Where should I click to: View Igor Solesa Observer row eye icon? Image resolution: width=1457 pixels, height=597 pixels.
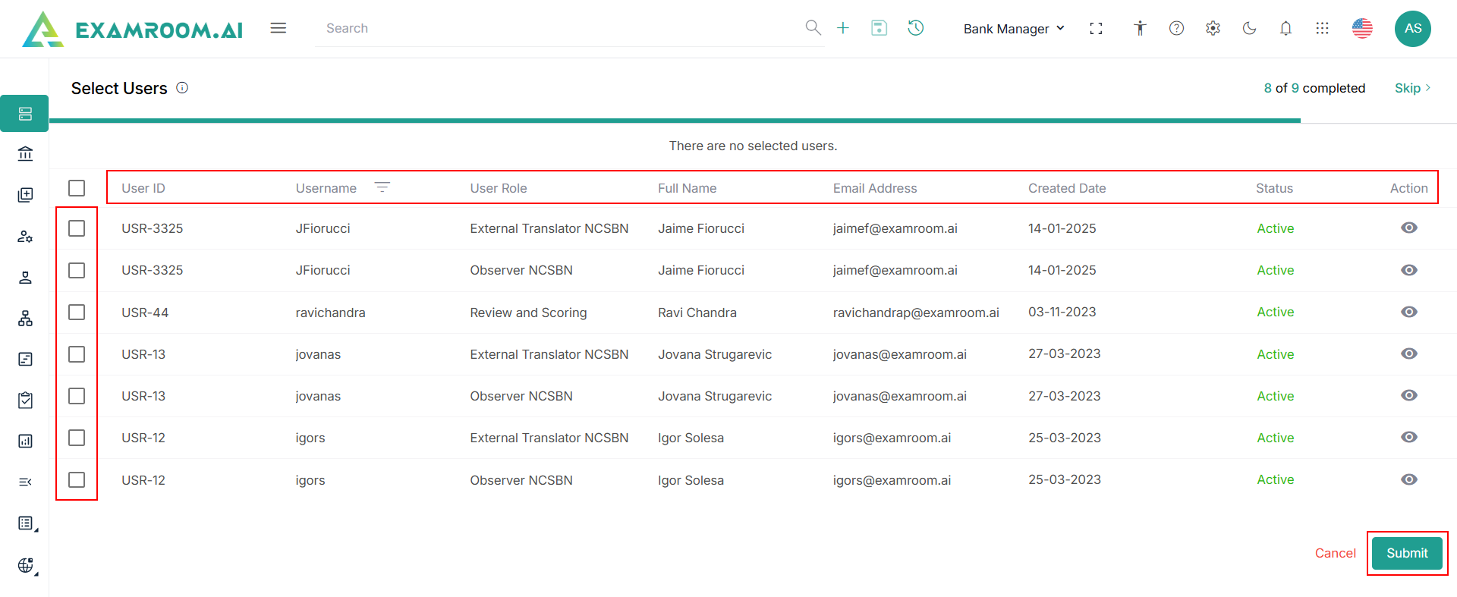click(1409, 479)
